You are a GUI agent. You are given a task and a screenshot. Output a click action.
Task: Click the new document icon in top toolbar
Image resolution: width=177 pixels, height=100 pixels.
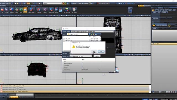click(x=15, y=3)
